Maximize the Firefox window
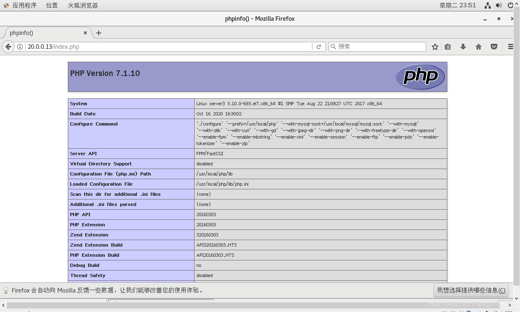 tap(499, 19)
